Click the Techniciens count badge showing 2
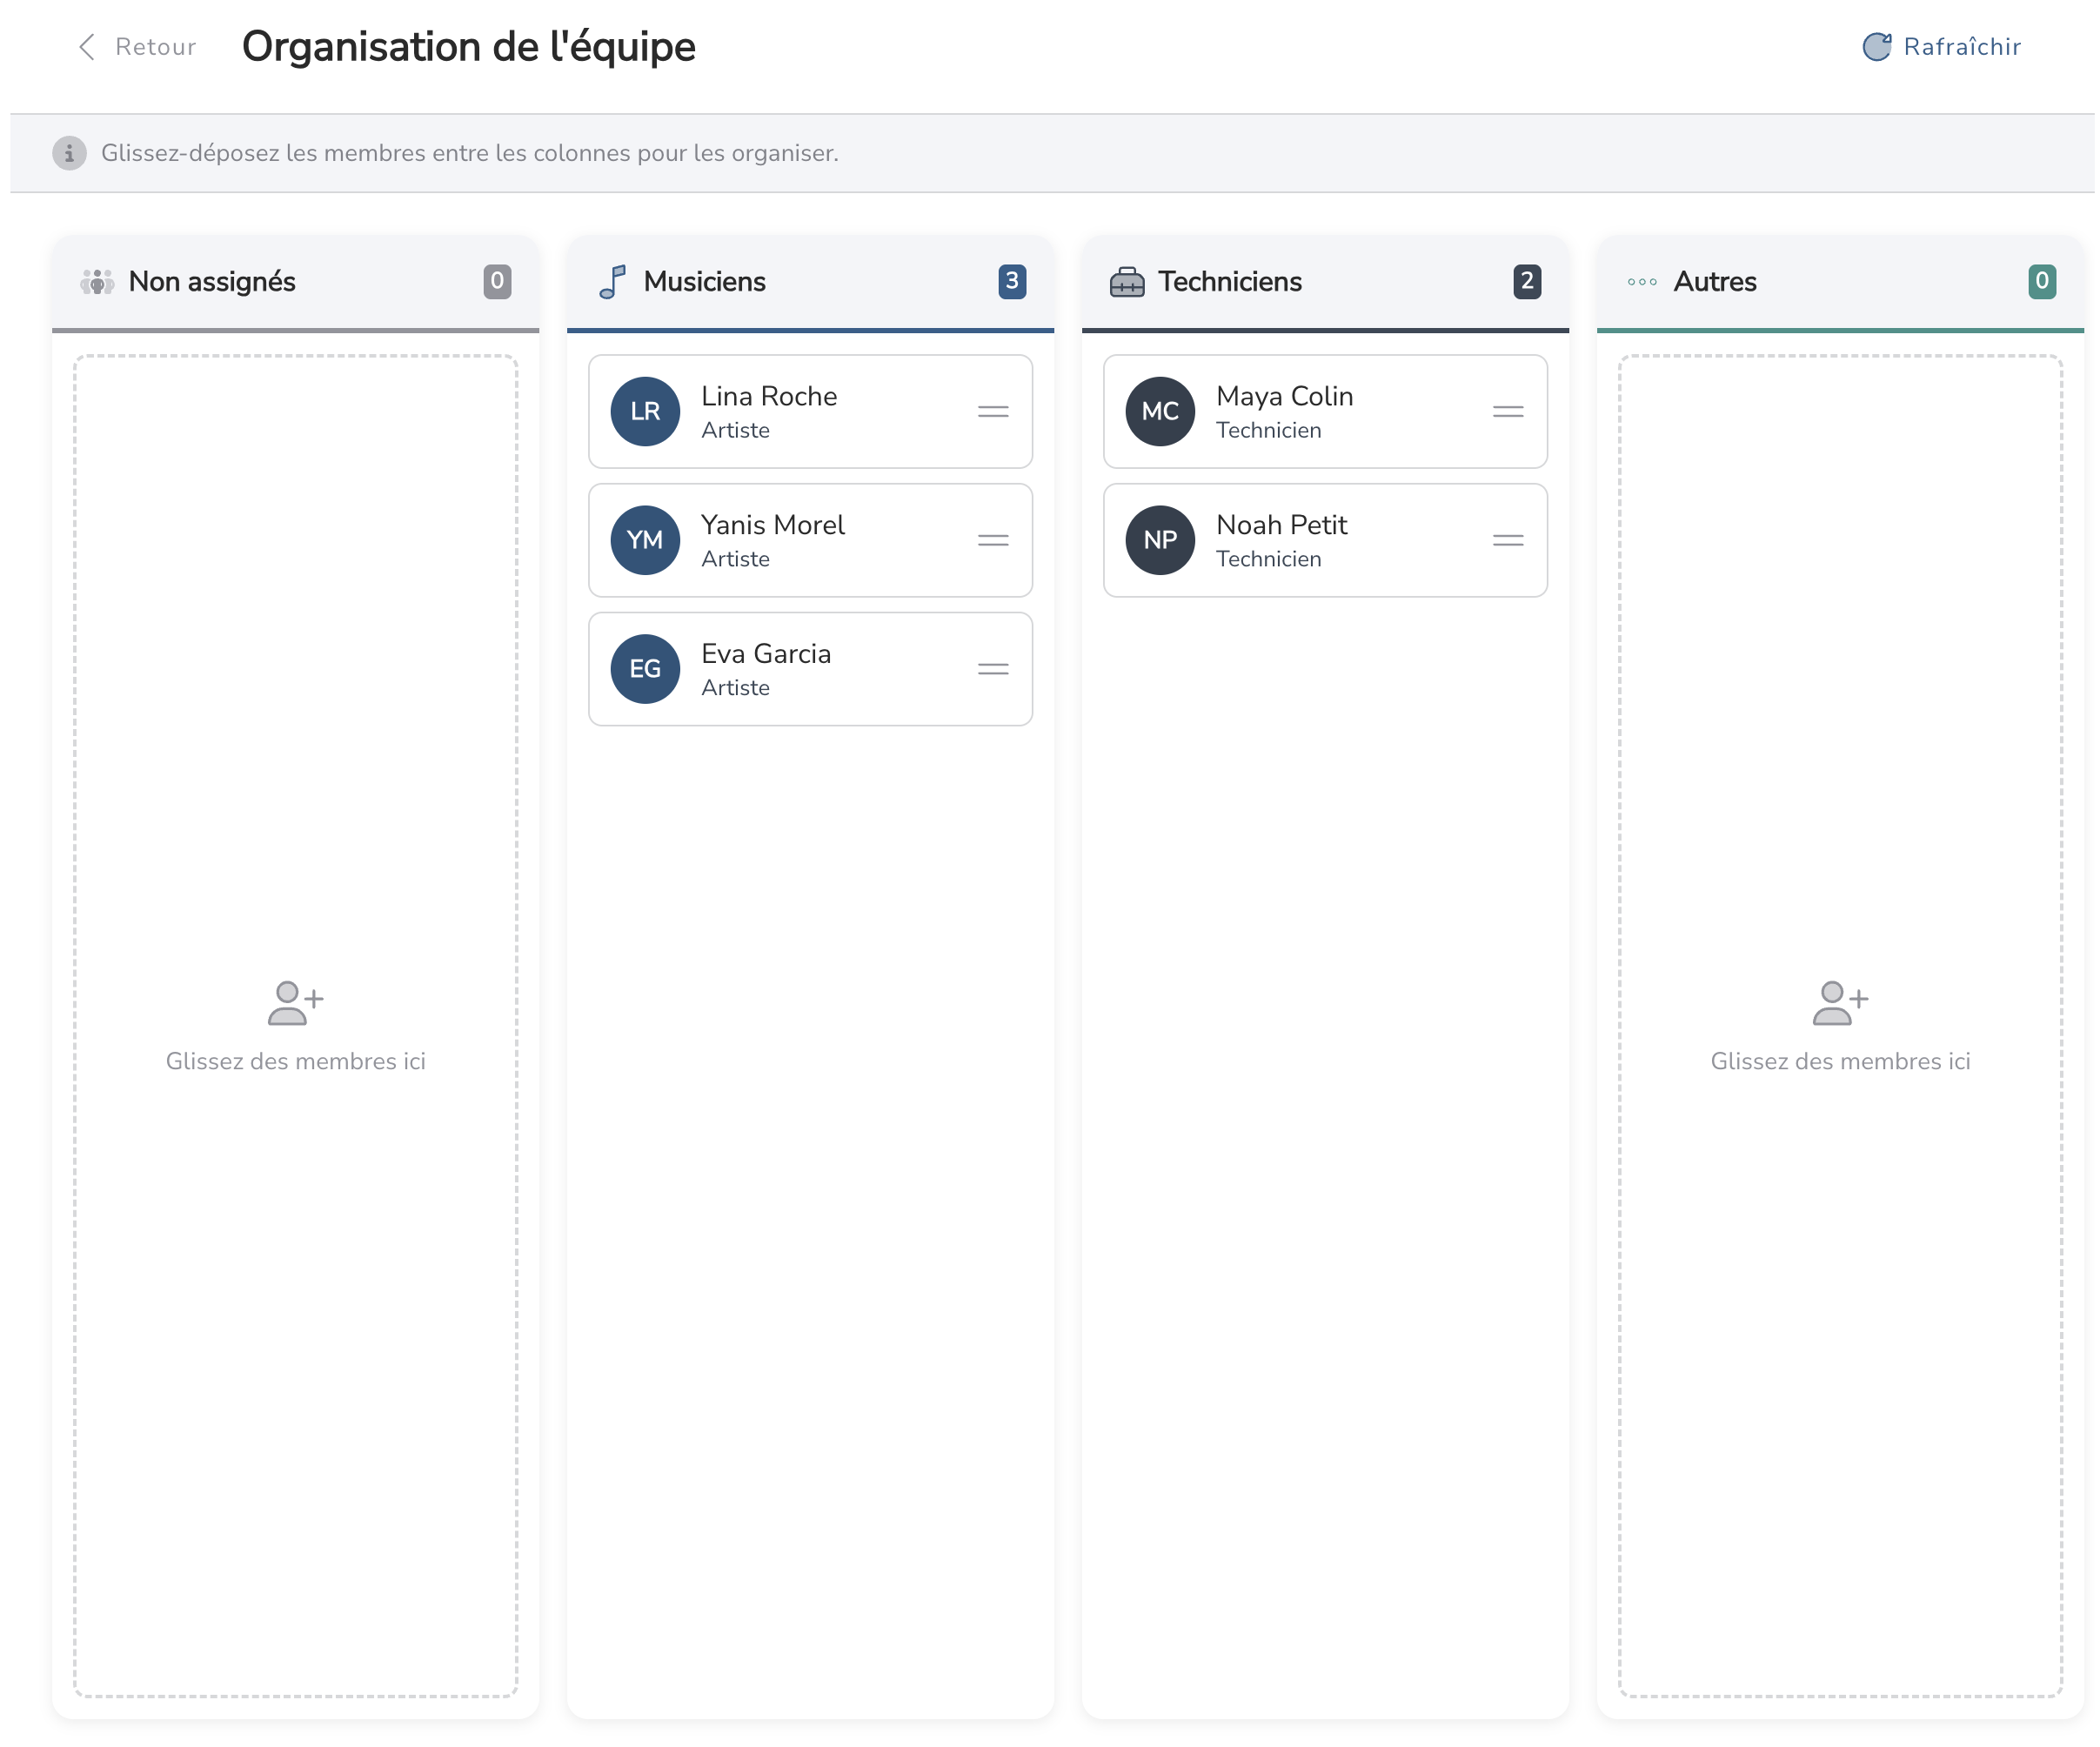The image size is (2100, 1747). (x=1527, y=282)
